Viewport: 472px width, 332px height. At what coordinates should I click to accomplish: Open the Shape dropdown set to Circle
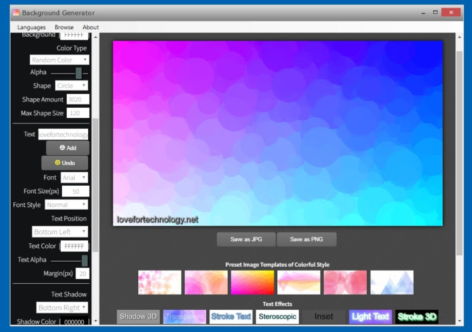click(71, 86)
